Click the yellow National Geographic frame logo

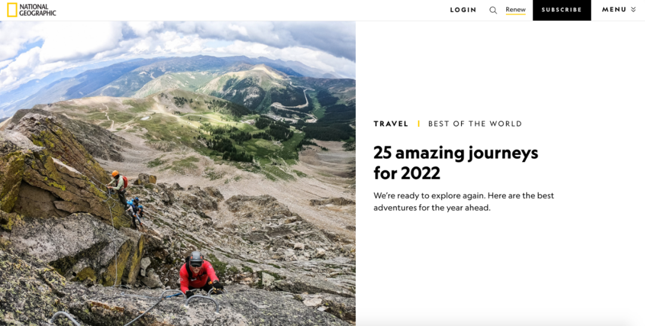point(13,10)
